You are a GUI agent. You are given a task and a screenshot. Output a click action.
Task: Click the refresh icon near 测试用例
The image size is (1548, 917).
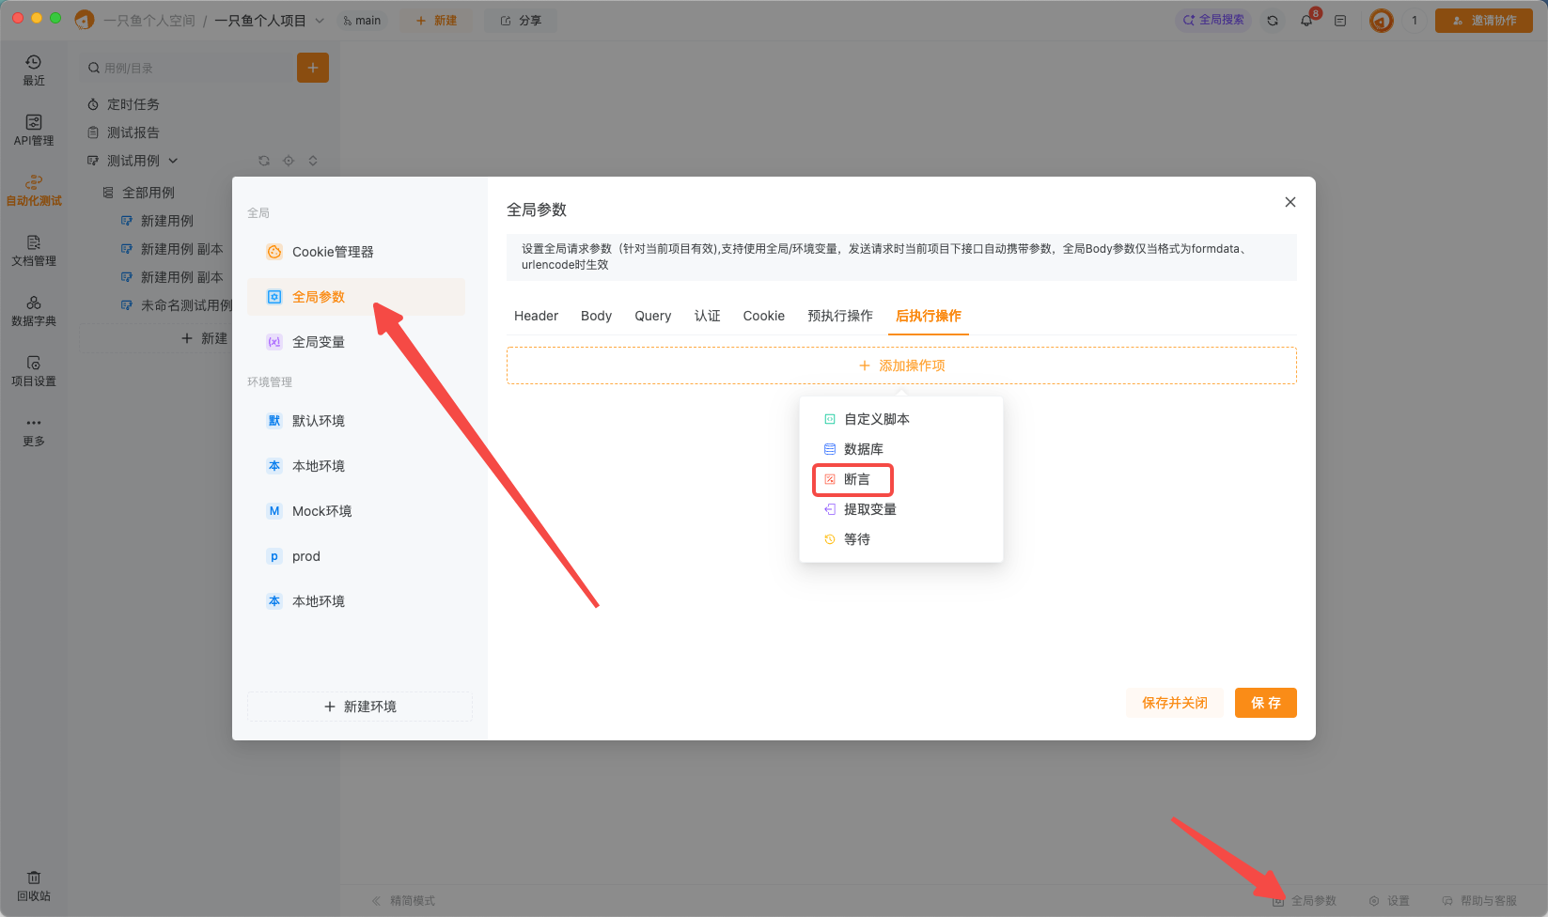(x=263, y=160)
